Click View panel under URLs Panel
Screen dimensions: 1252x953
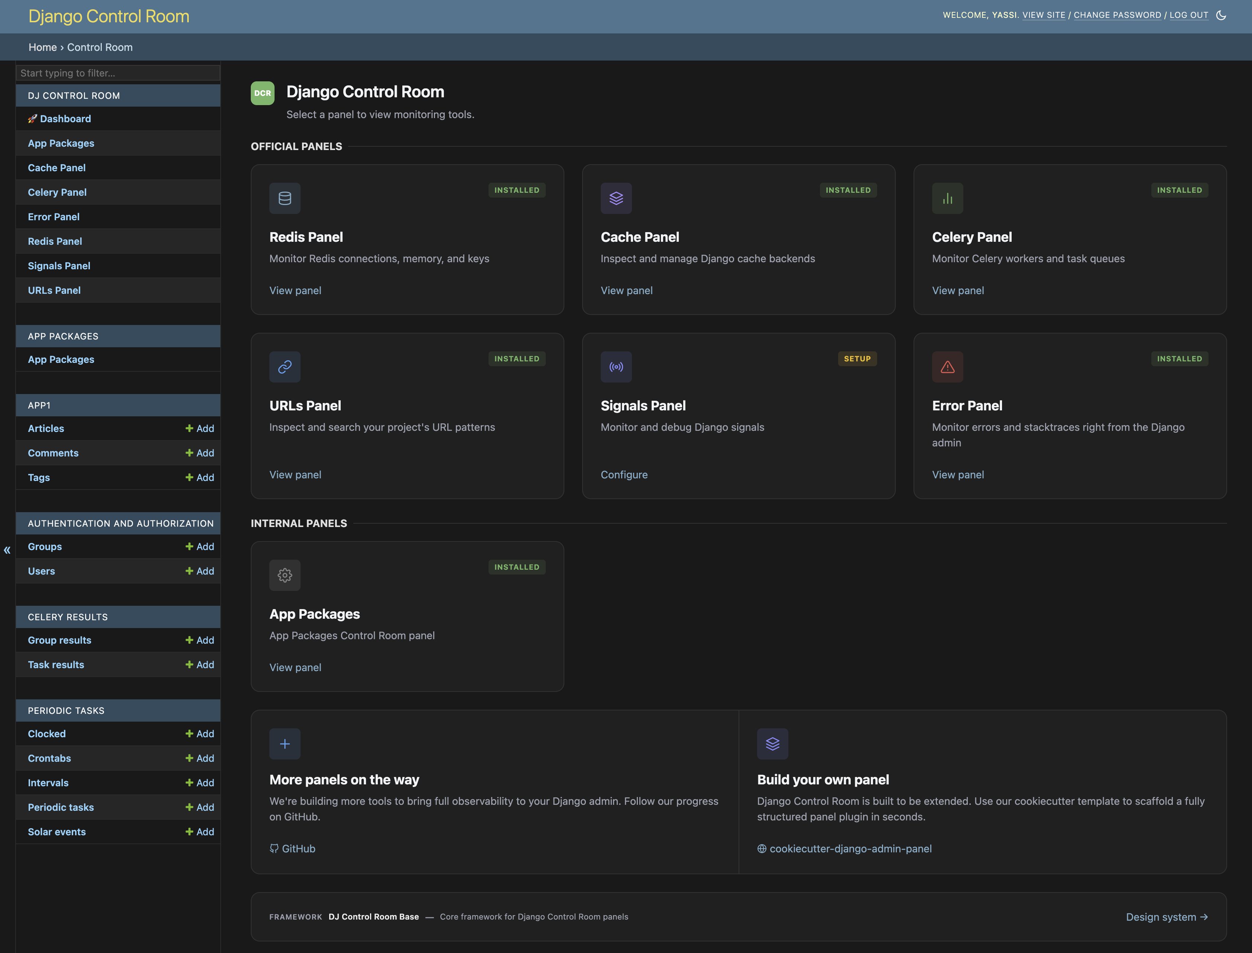tap(295, 475)
